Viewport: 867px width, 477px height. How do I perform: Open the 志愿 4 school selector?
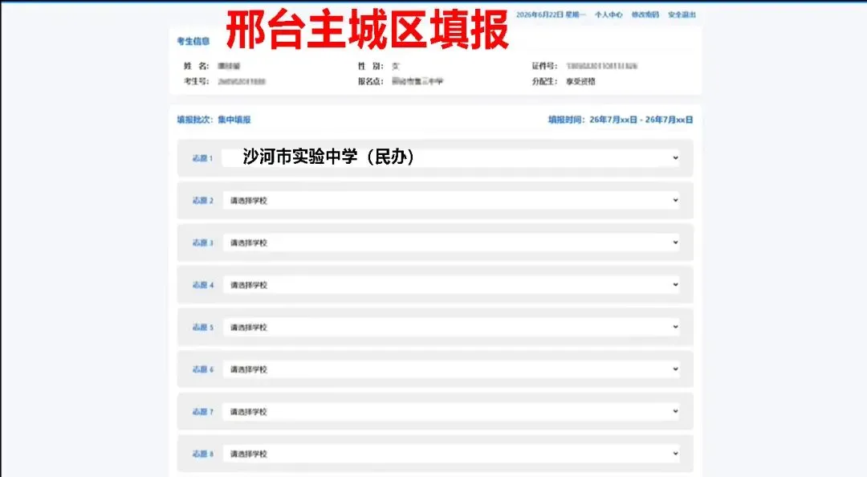click(451, 284)
